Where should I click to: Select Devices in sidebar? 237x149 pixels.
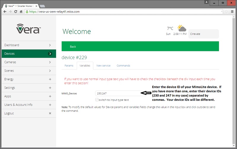[x=29, y=54]
